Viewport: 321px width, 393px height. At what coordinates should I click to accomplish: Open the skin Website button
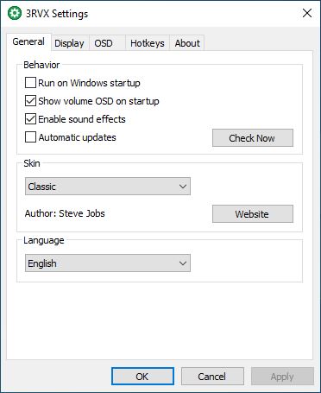tap(253, 213)
